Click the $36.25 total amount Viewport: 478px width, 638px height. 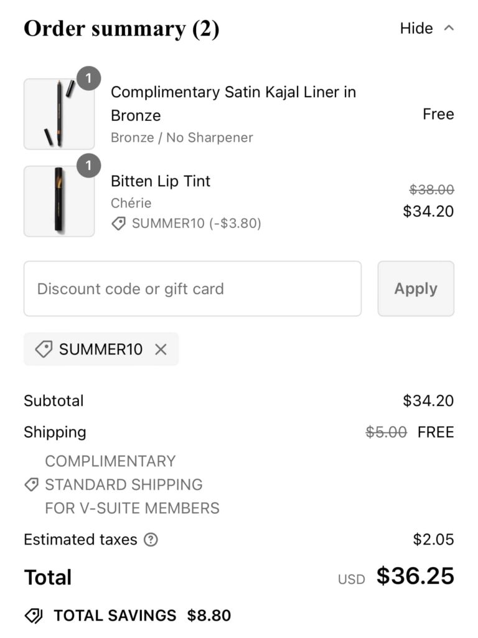[x=415, y=576]
